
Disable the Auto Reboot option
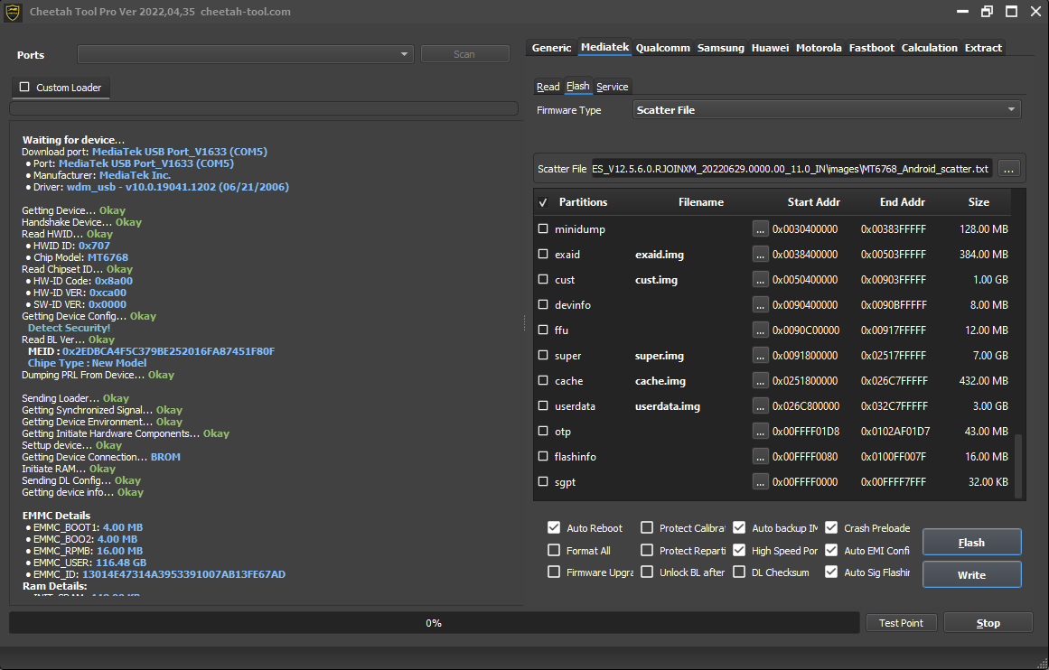554,527
